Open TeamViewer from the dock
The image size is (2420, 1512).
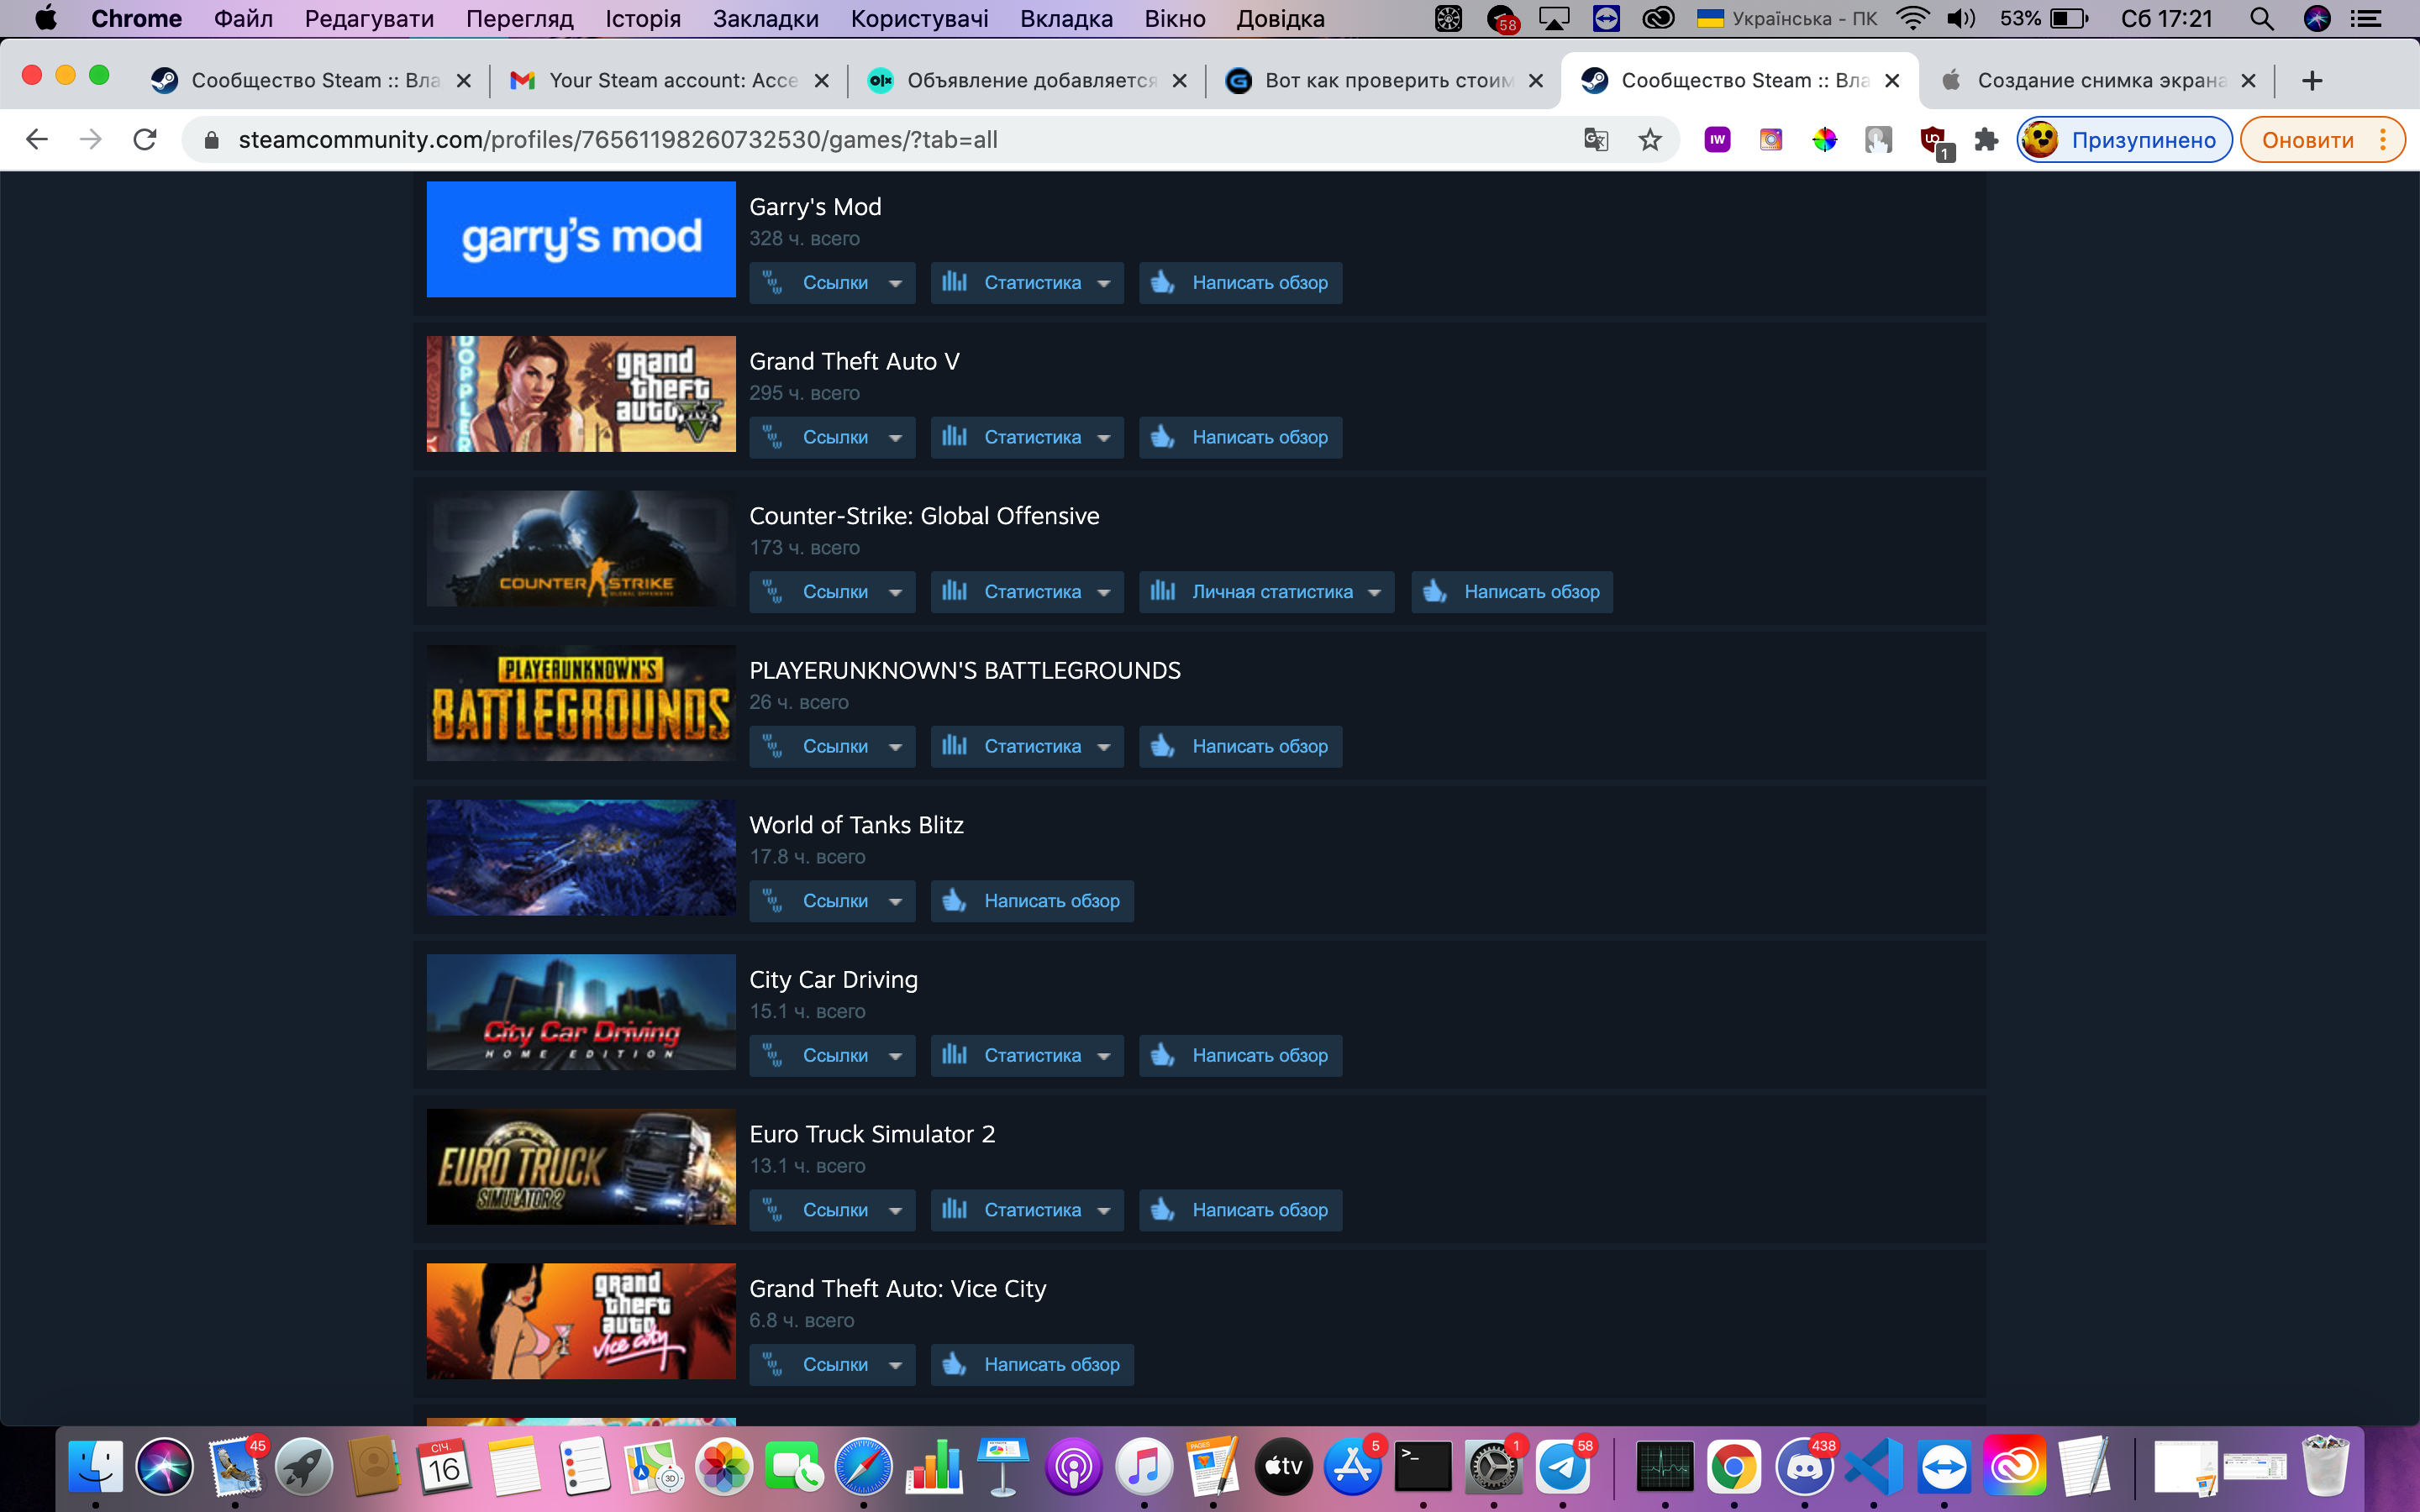(x=1944, y=1467)
